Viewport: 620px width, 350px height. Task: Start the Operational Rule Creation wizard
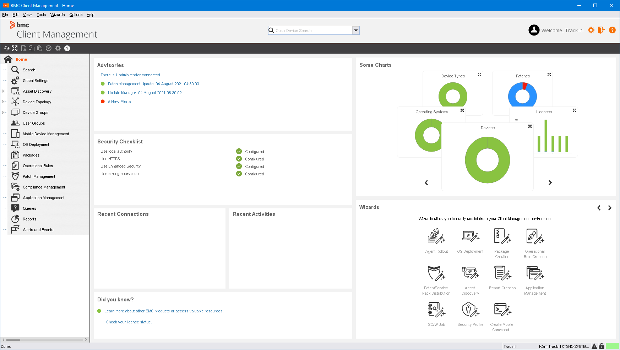point(535,236)
